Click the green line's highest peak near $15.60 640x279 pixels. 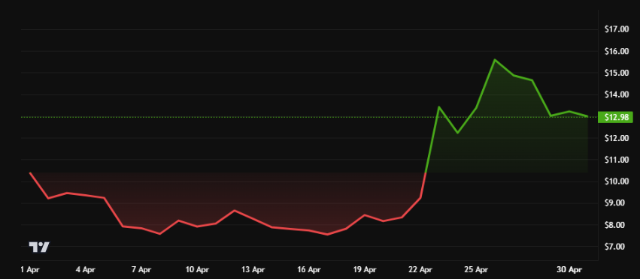pyautogui.click(x=495, y=59)
